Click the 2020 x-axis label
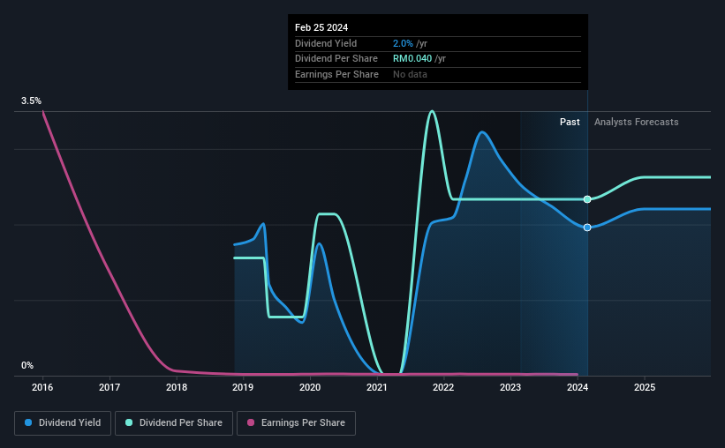Screen dimensions: 725x448 pos(310,387)
